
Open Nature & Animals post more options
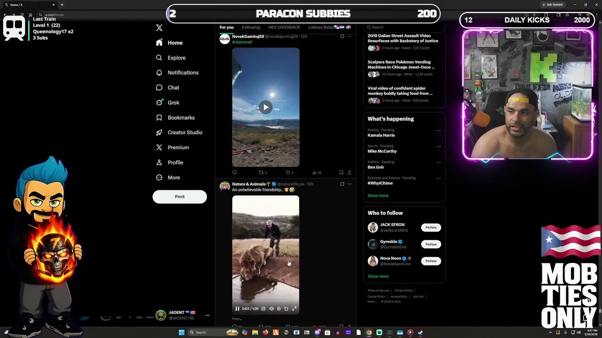(349, 184)
